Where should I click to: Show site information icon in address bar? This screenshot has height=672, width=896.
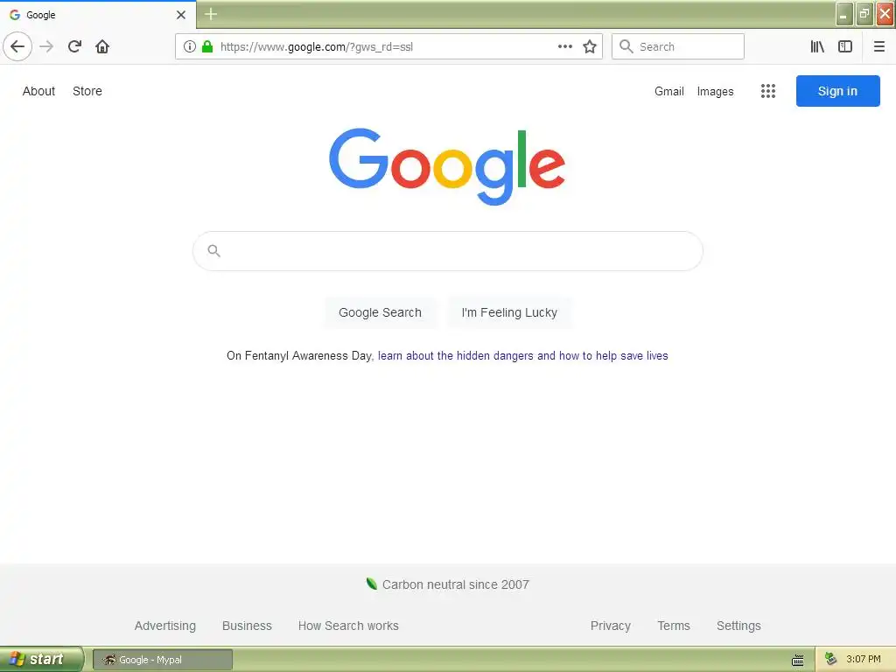pyautogui.click(x=190, y=46)
